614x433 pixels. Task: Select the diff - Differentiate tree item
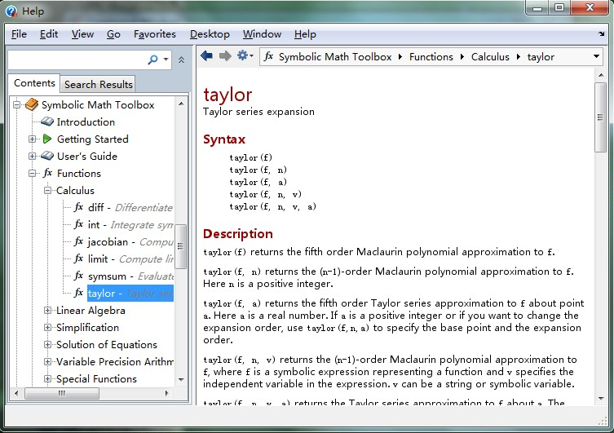130,207
